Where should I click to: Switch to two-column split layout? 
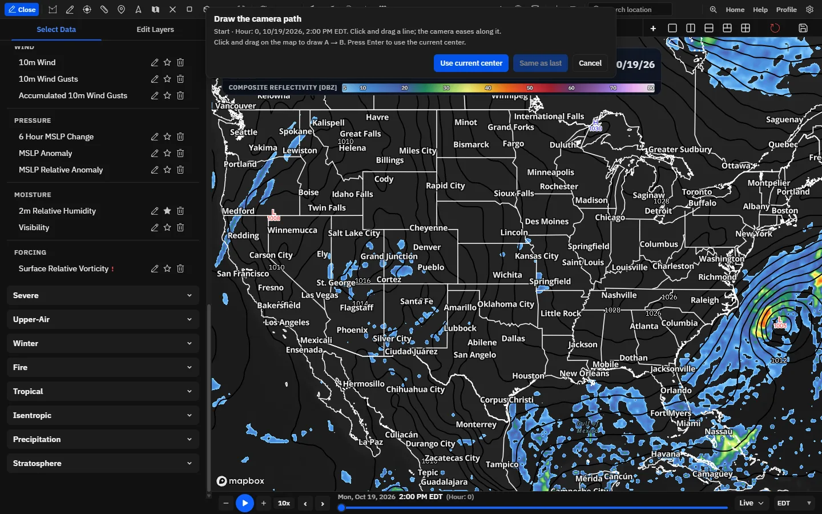pyautogui.click(x=691, y=28)
